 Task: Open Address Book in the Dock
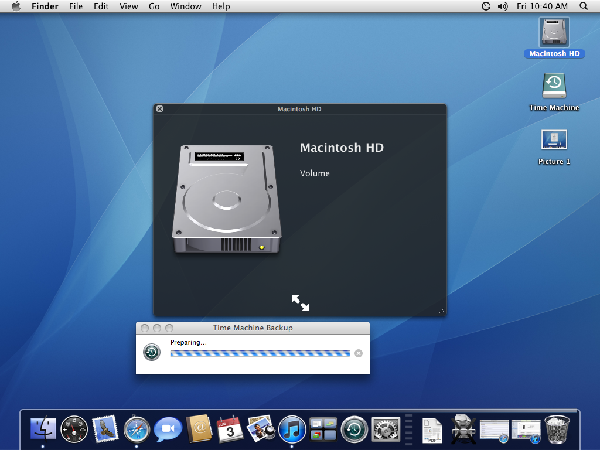point(199,428)
